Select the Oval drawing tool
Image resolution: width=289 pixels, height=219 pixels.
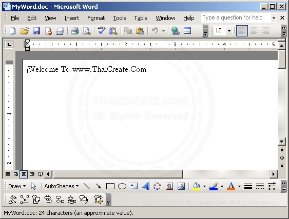pyautogui.click(x=122, y=186)
